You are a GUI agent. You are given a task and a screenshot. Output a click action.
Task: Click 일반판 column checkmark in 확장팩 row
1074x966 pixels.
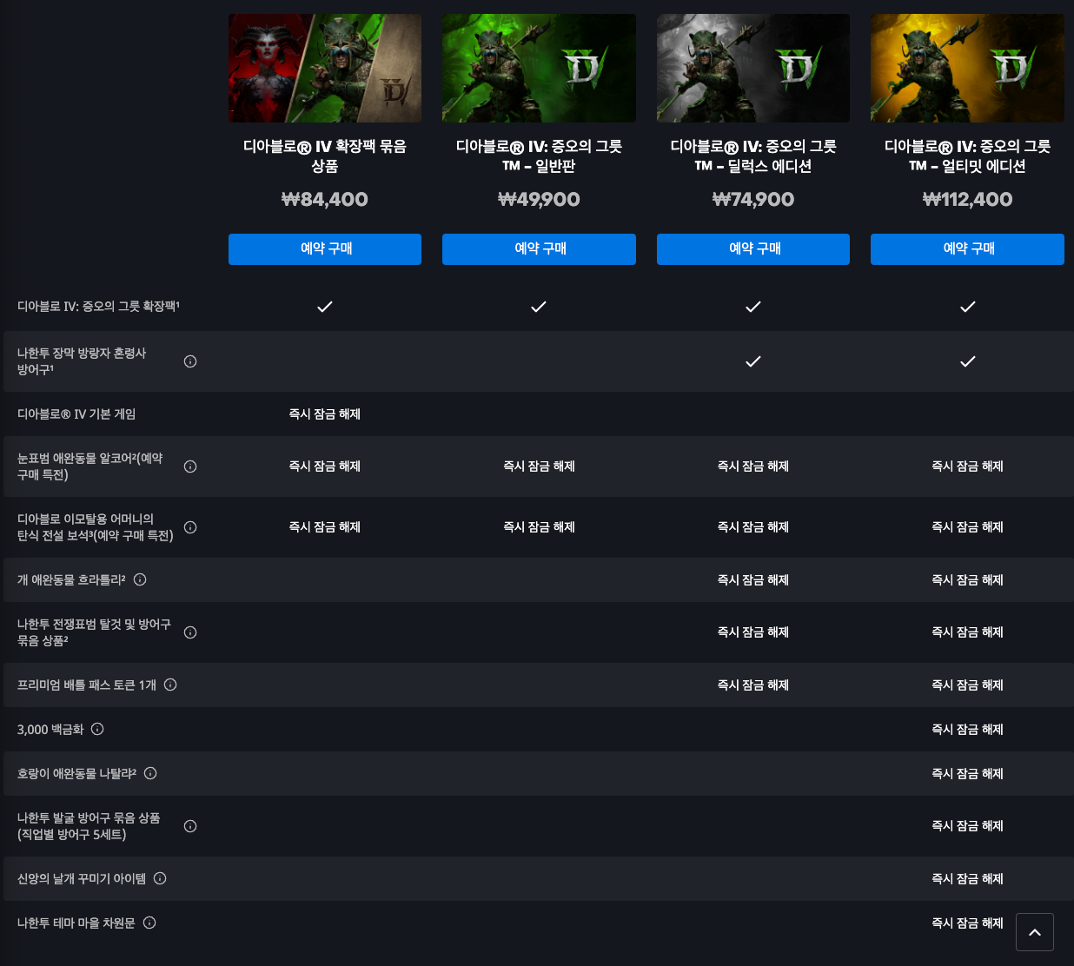539,307
